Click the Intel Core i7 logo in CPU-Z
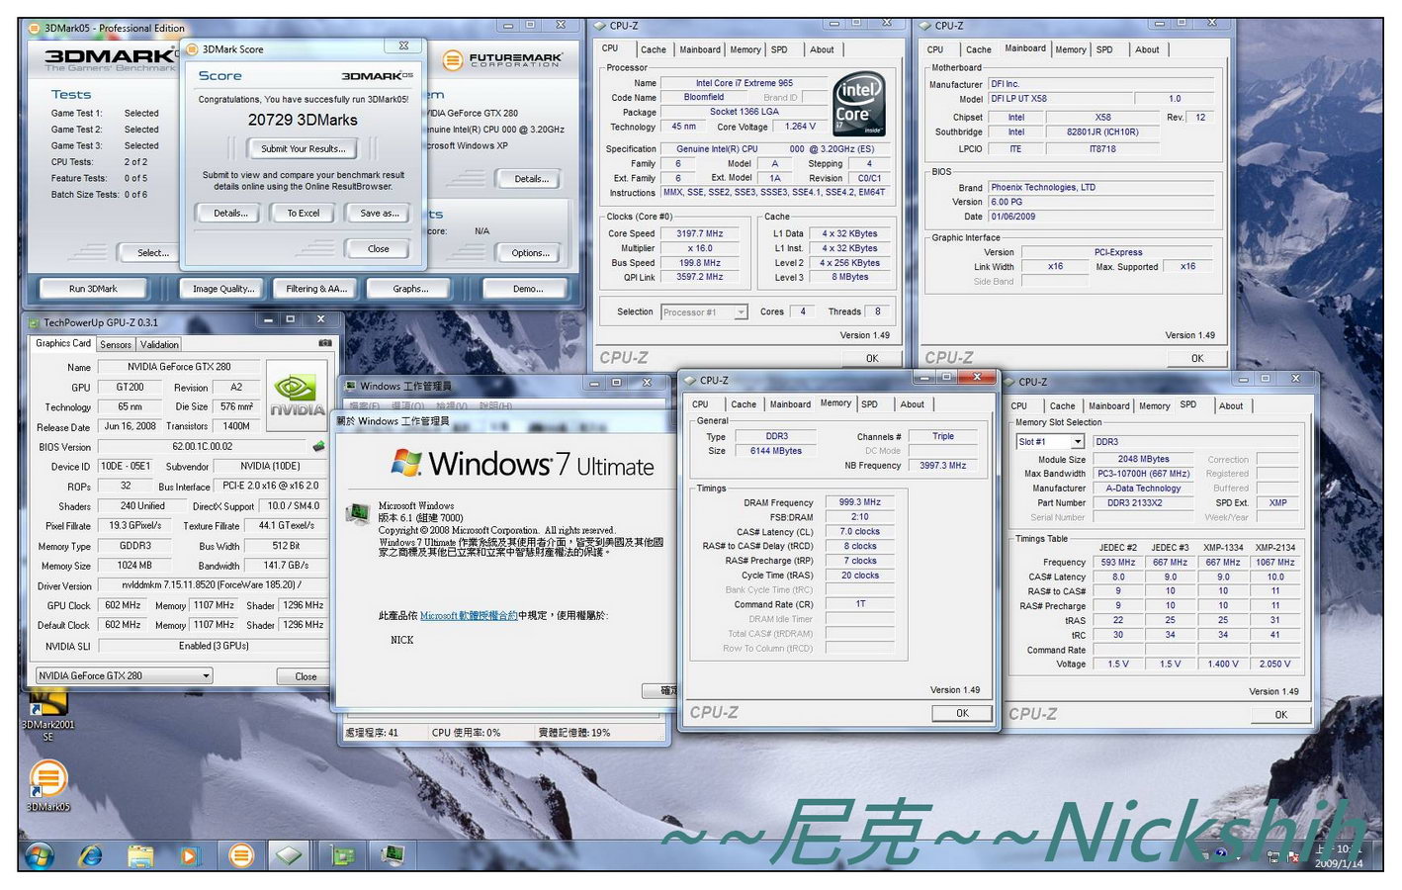Viewport: 1402px width, 890px height. 858,104
